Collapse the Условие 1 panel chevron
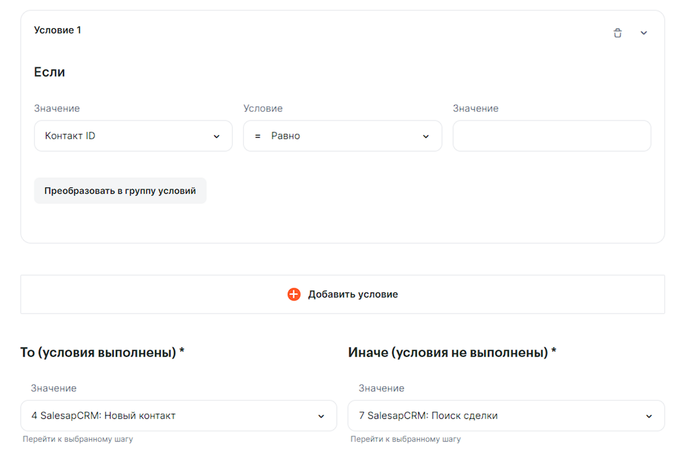Image resolution: width=674 pixels, height=450 pixels. pos(644,33)
